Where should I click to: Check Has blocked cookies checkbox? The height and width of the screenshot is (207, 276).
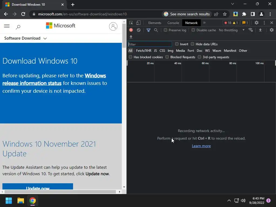coord(130,57)
